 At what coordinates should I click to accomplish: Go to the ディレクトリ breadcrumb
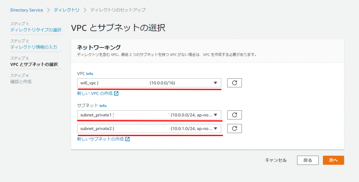pos(67,10)
